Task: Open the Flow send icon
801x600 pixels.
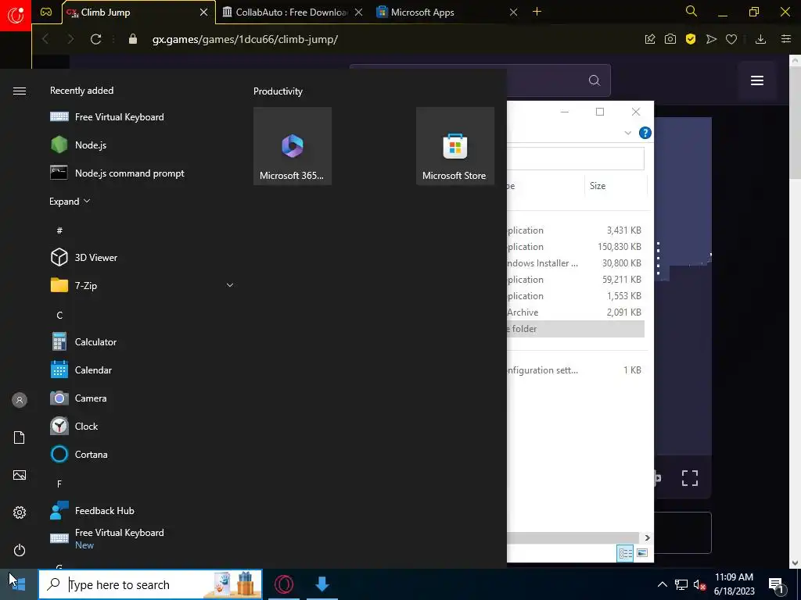Action: [x=711, y=39]
